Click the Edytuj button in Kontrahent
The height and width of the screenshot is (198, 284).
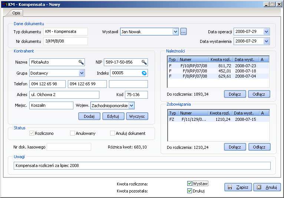pos(113,116)
